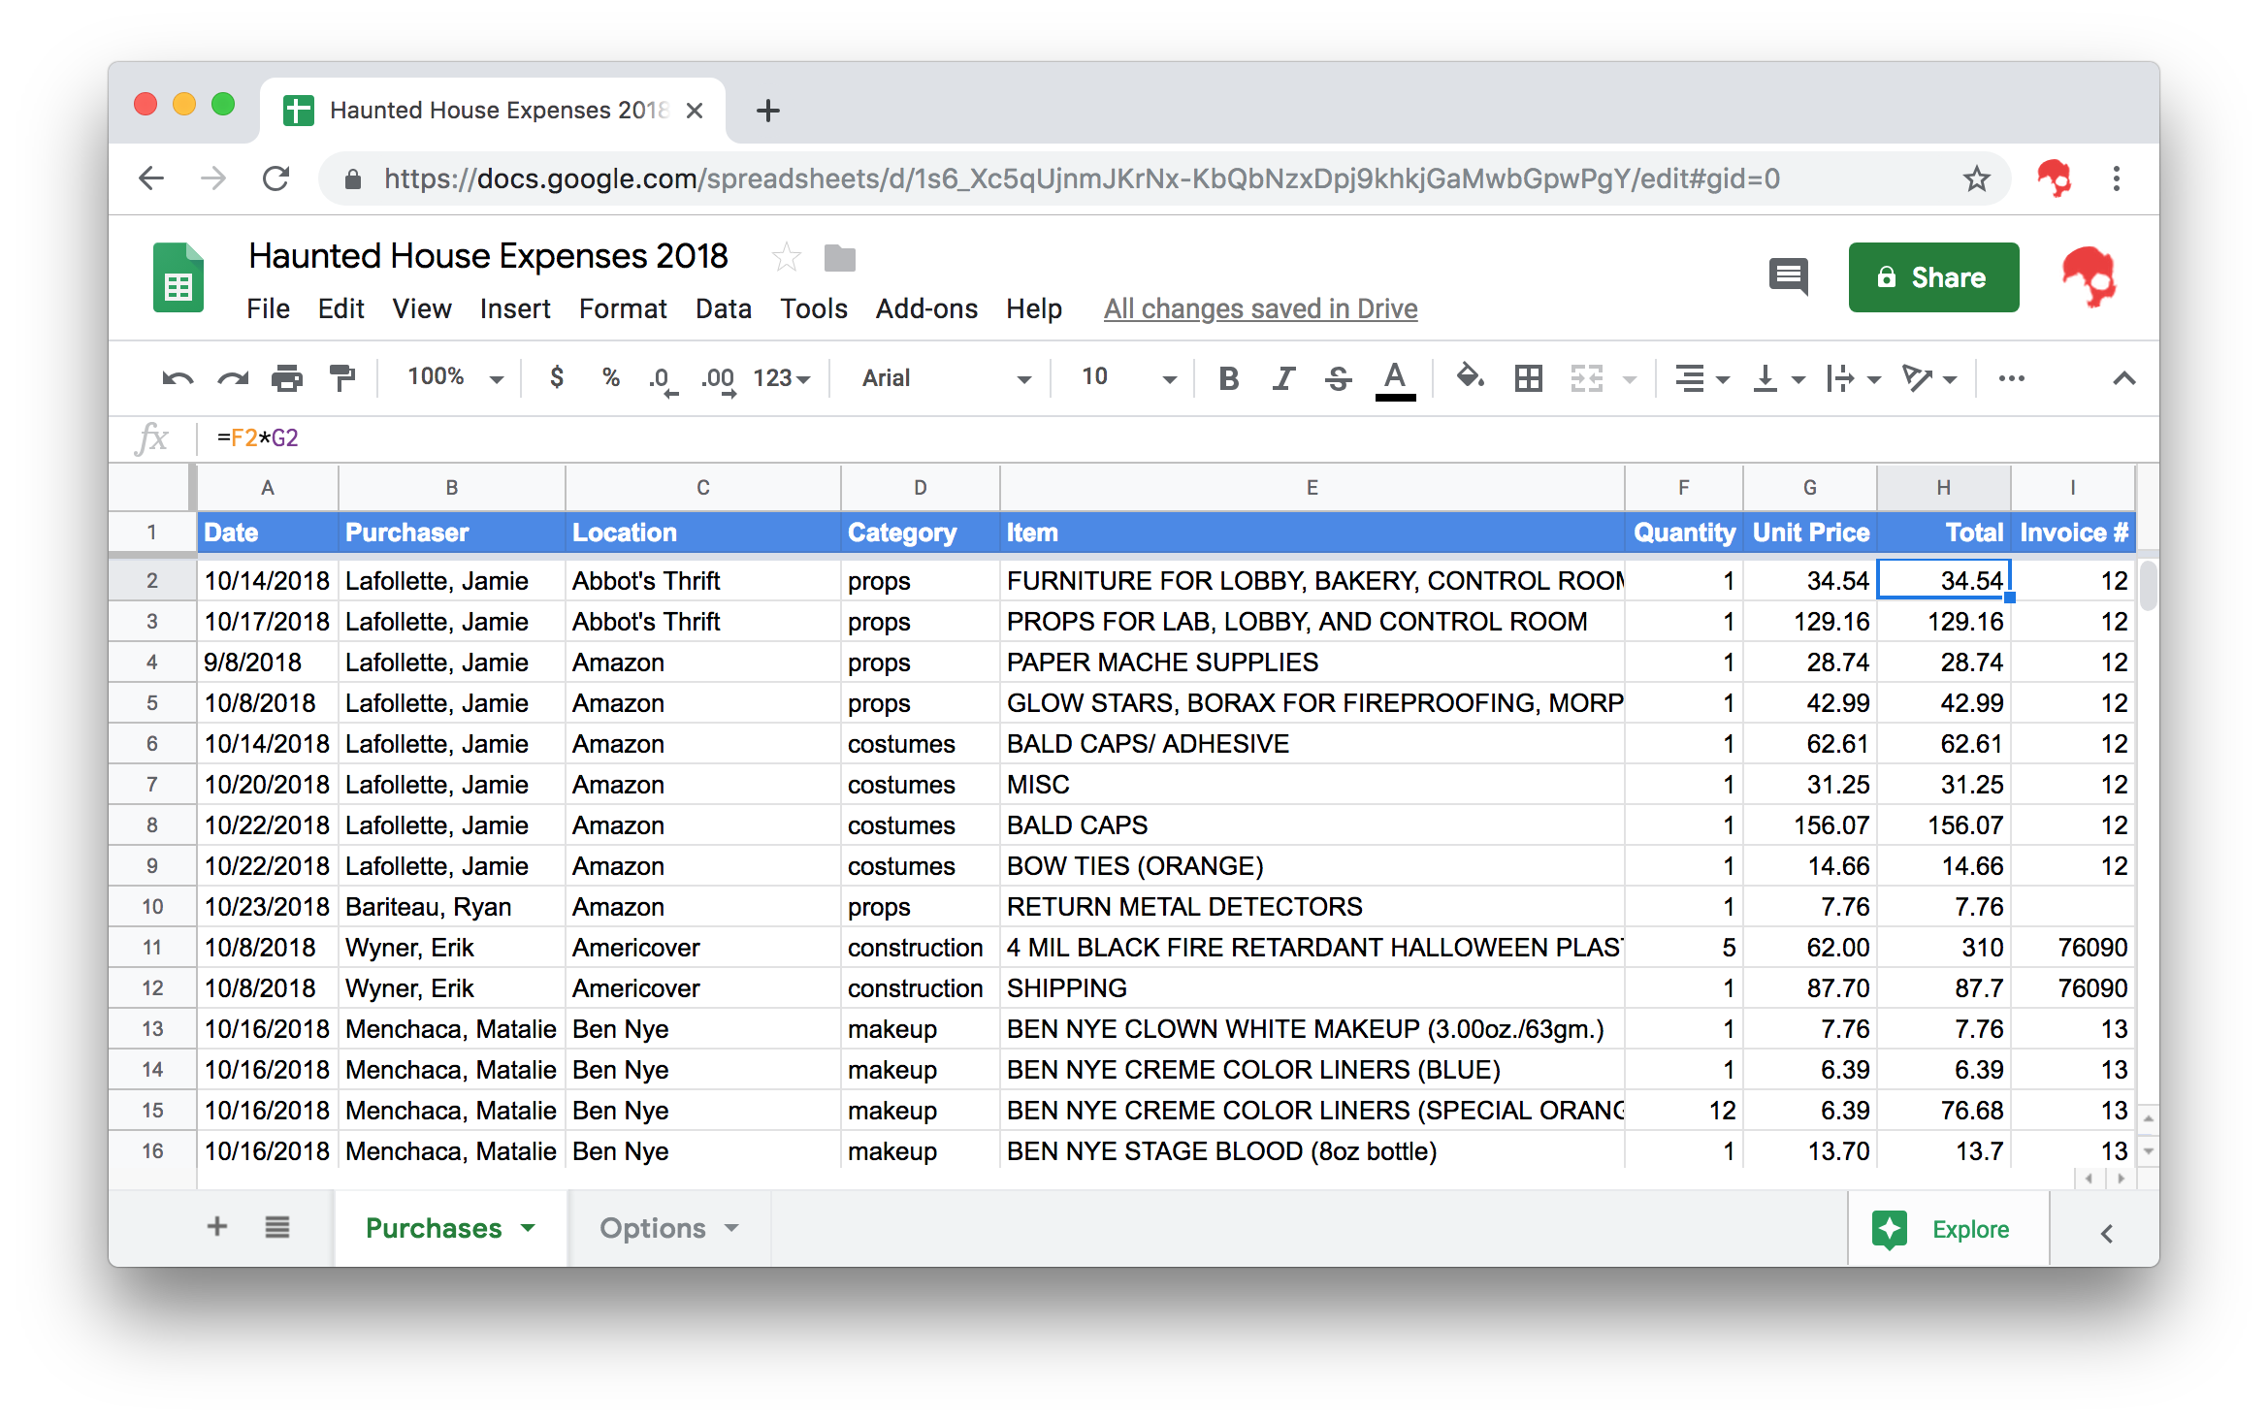Bookmark page with star icon in address bar

[x=1976, y=178]
